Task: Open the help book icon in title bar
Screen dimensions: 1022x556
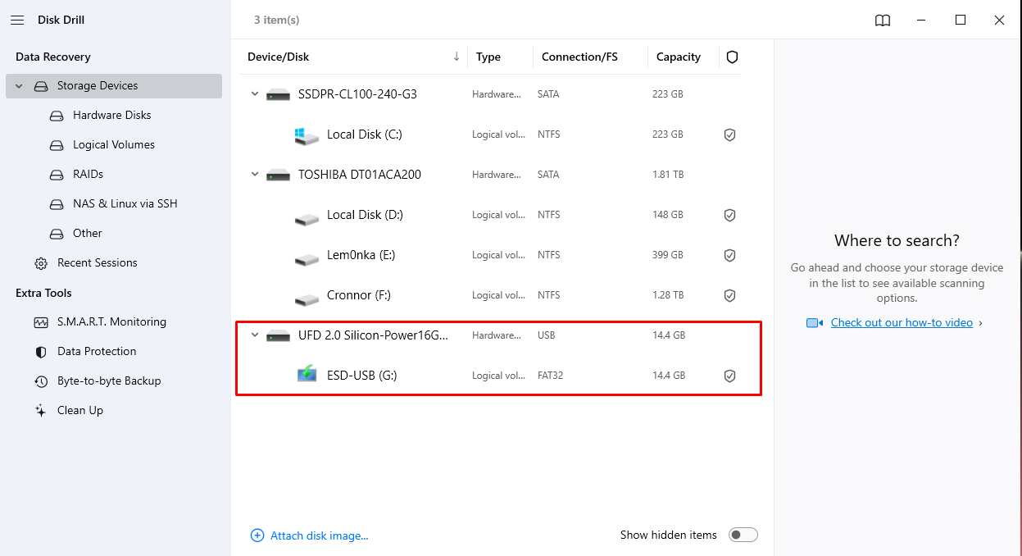Action: tap(883, 21)
